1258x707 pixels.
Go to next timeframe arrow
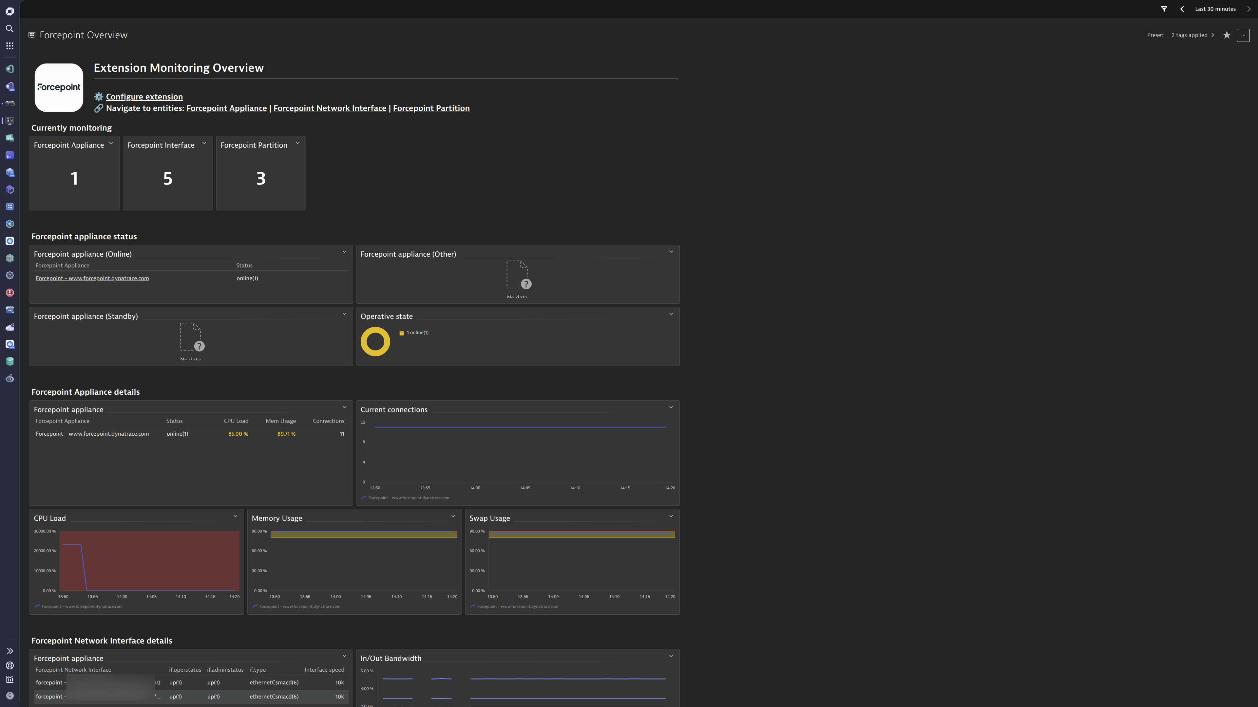(1249, 9)
